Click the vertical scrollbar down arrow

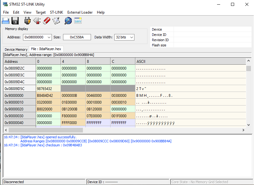click(x=248, y=124)
